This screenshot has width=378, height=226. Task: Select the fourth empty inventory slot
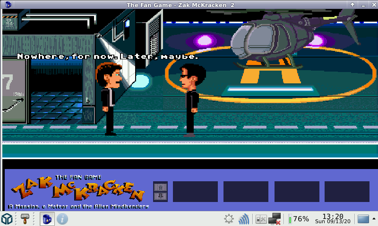tap(347, 192)
